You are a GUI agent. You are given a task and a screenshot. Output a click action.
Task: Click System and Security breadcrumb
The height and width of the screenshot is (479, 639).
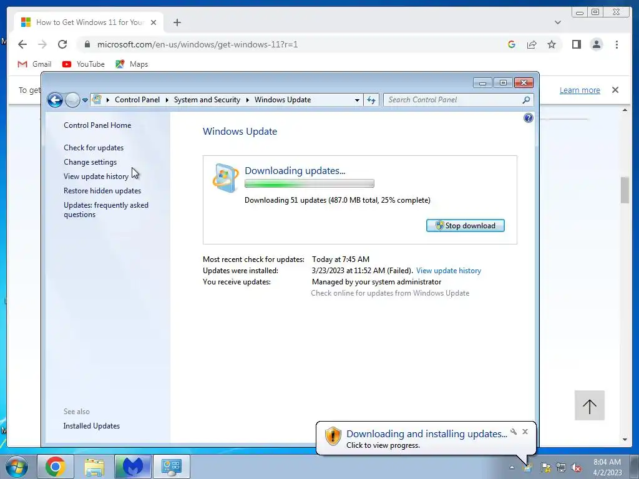[207, 100]
